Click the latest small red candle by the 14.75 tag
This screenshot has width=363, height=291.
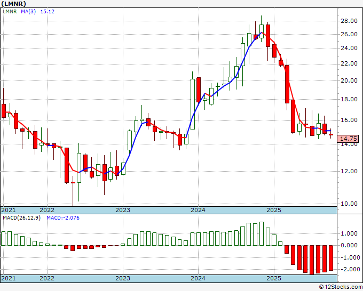(x=331, y=134)
